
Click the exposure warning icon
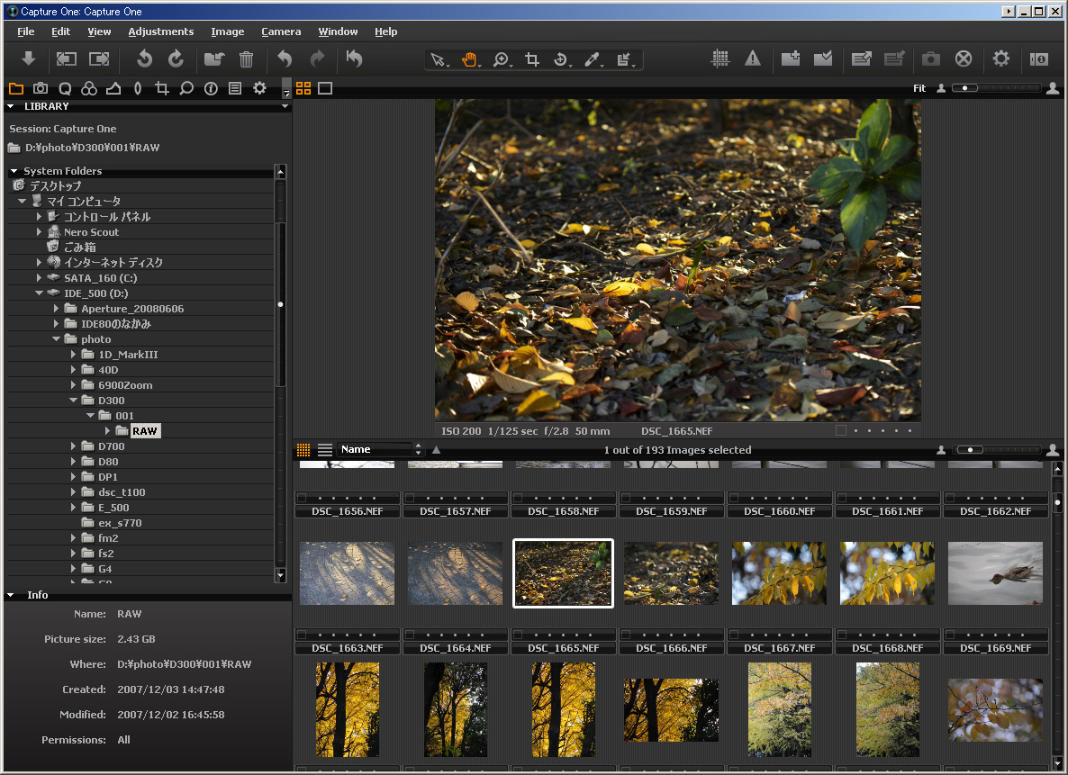752,59
